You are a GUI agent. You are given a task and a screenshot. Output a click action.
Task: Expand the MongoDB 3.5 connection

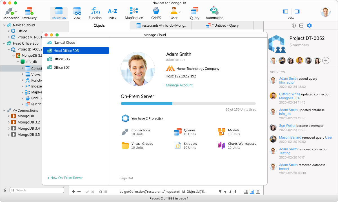[9, 134]
